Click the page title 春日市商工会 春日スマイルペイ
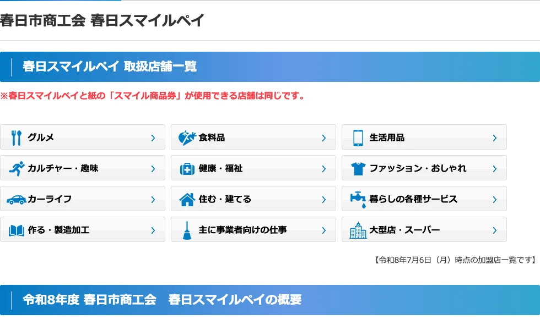This screenshot has width=540, height=319. (102, 20)
